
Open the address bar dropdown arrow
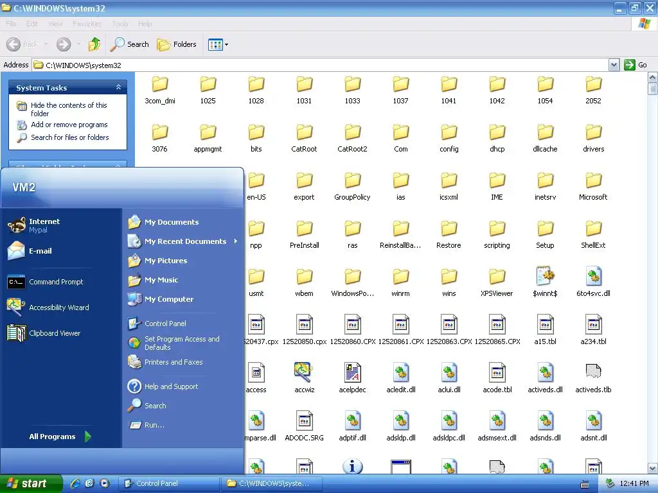tap(614, 65)
